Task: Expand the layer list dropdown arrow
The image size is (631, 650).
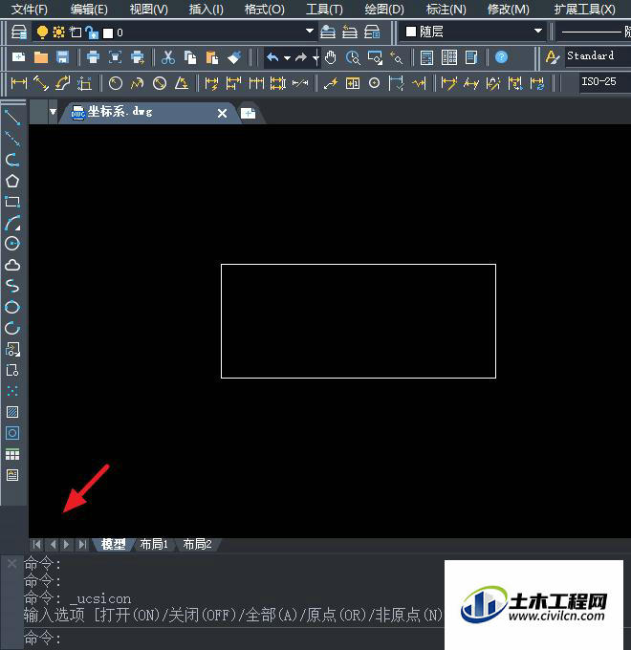Action: [x=309, y=31]
